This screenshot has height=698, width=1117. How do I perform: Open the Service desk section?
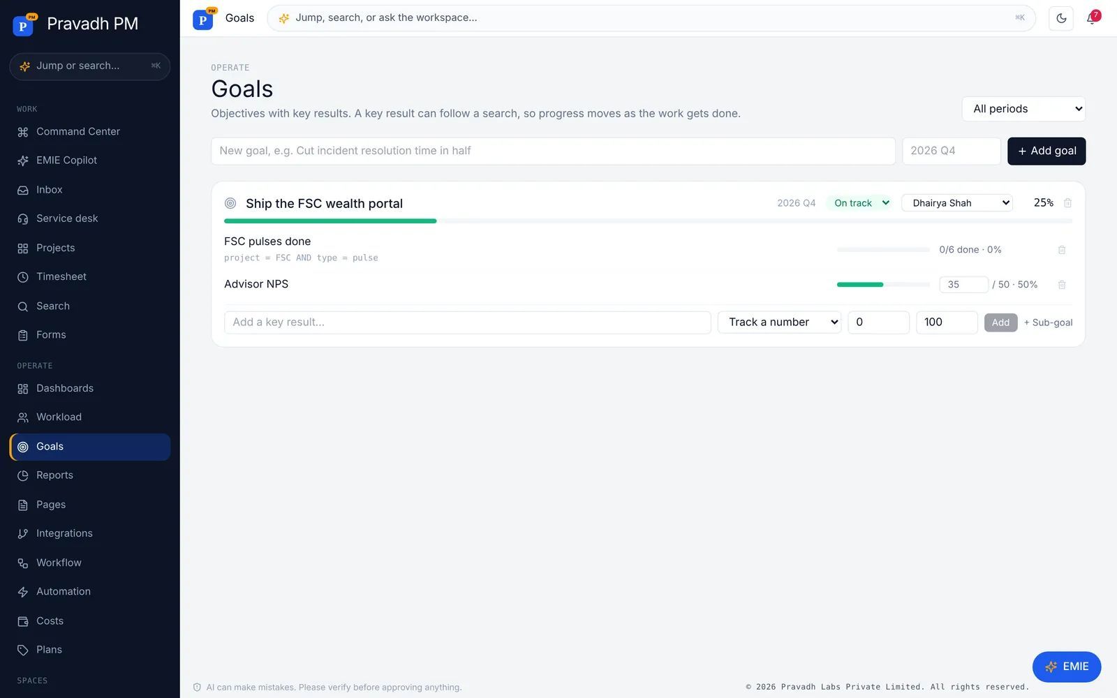[90, 218]
